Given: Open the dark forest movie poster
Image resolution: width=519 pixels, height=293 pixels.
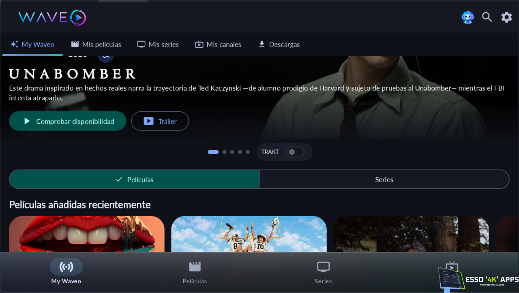Looking at the screenshot, I should [411, 234].
